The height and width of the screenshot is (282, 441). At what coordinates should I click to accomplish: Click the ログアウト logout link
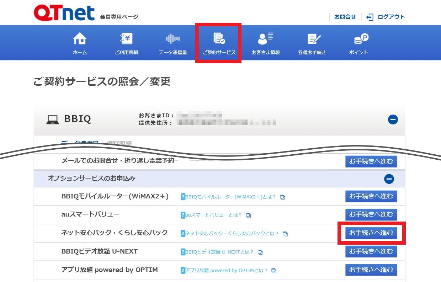pyautogui.click(x=386, y=17)
